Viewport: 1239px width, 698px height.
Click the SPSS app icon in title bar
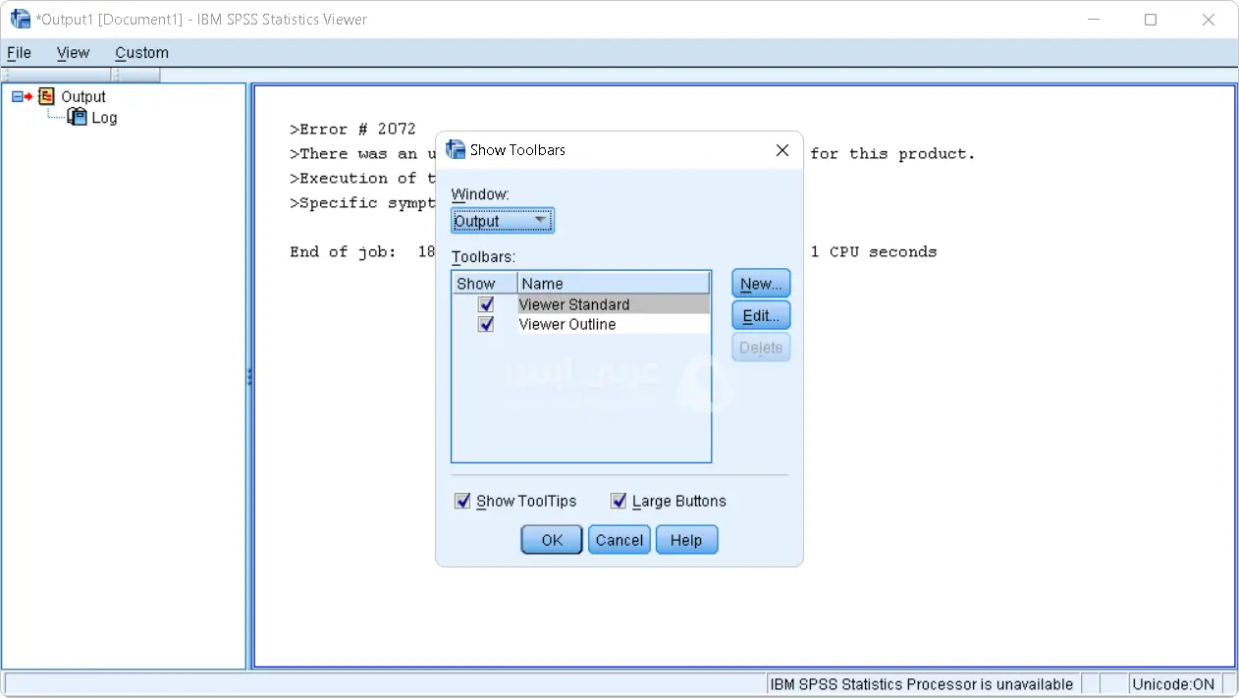coord(20,19)
